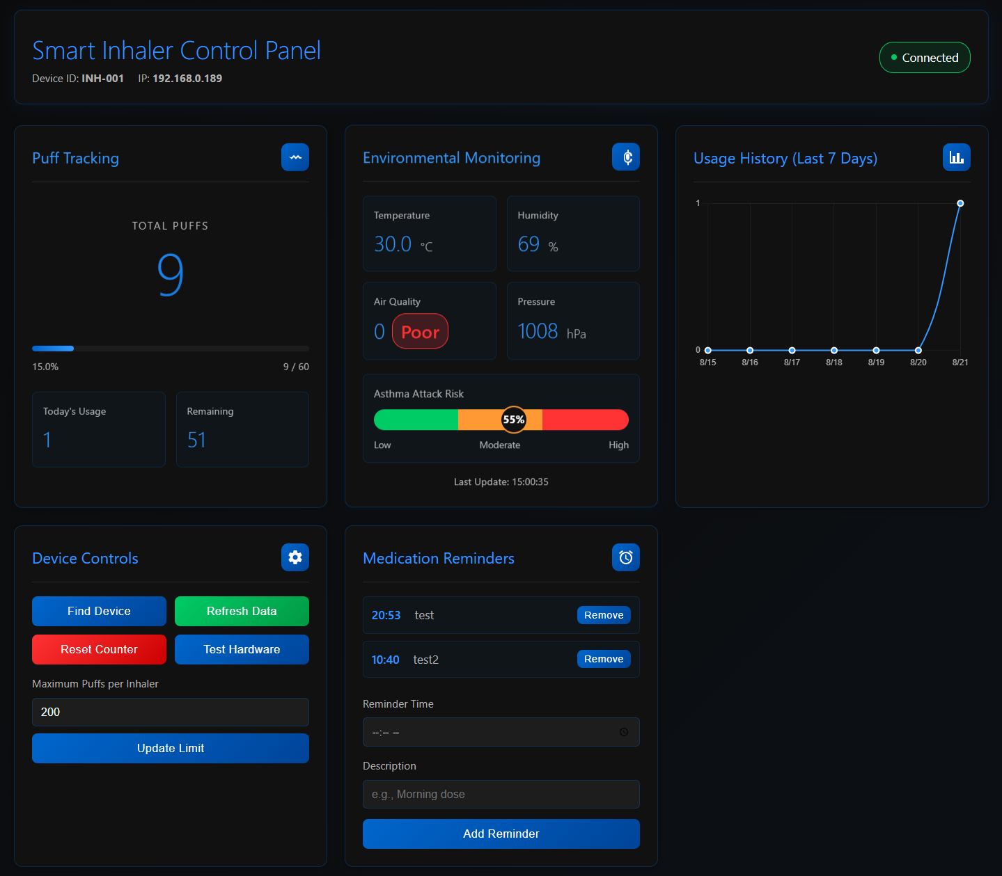Click the Update Limit button
This screenshot has width=1002, height=876.
tap(171, 748)
